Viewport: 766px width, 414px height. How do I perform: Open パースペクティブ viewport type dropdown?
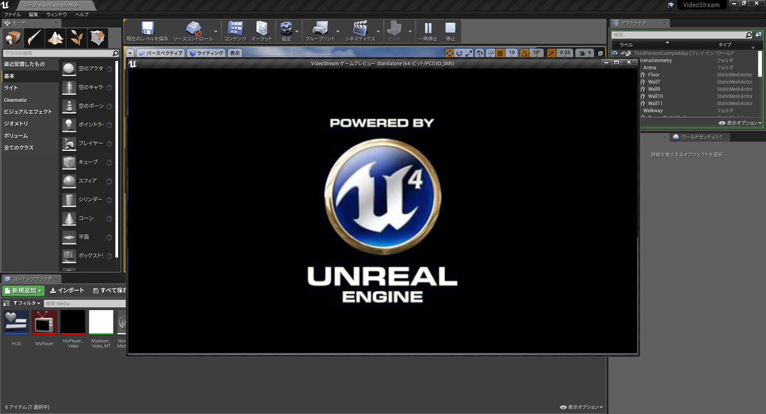[161, 53]
